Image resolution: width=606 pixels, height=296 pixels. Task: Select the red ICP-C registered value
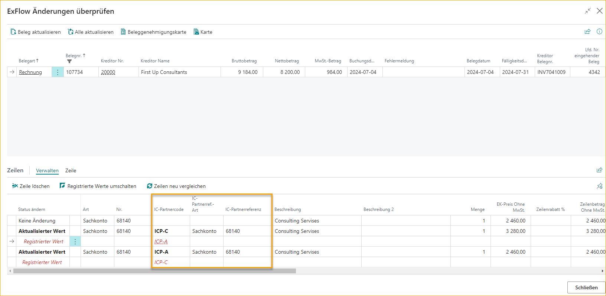(161, 262)
